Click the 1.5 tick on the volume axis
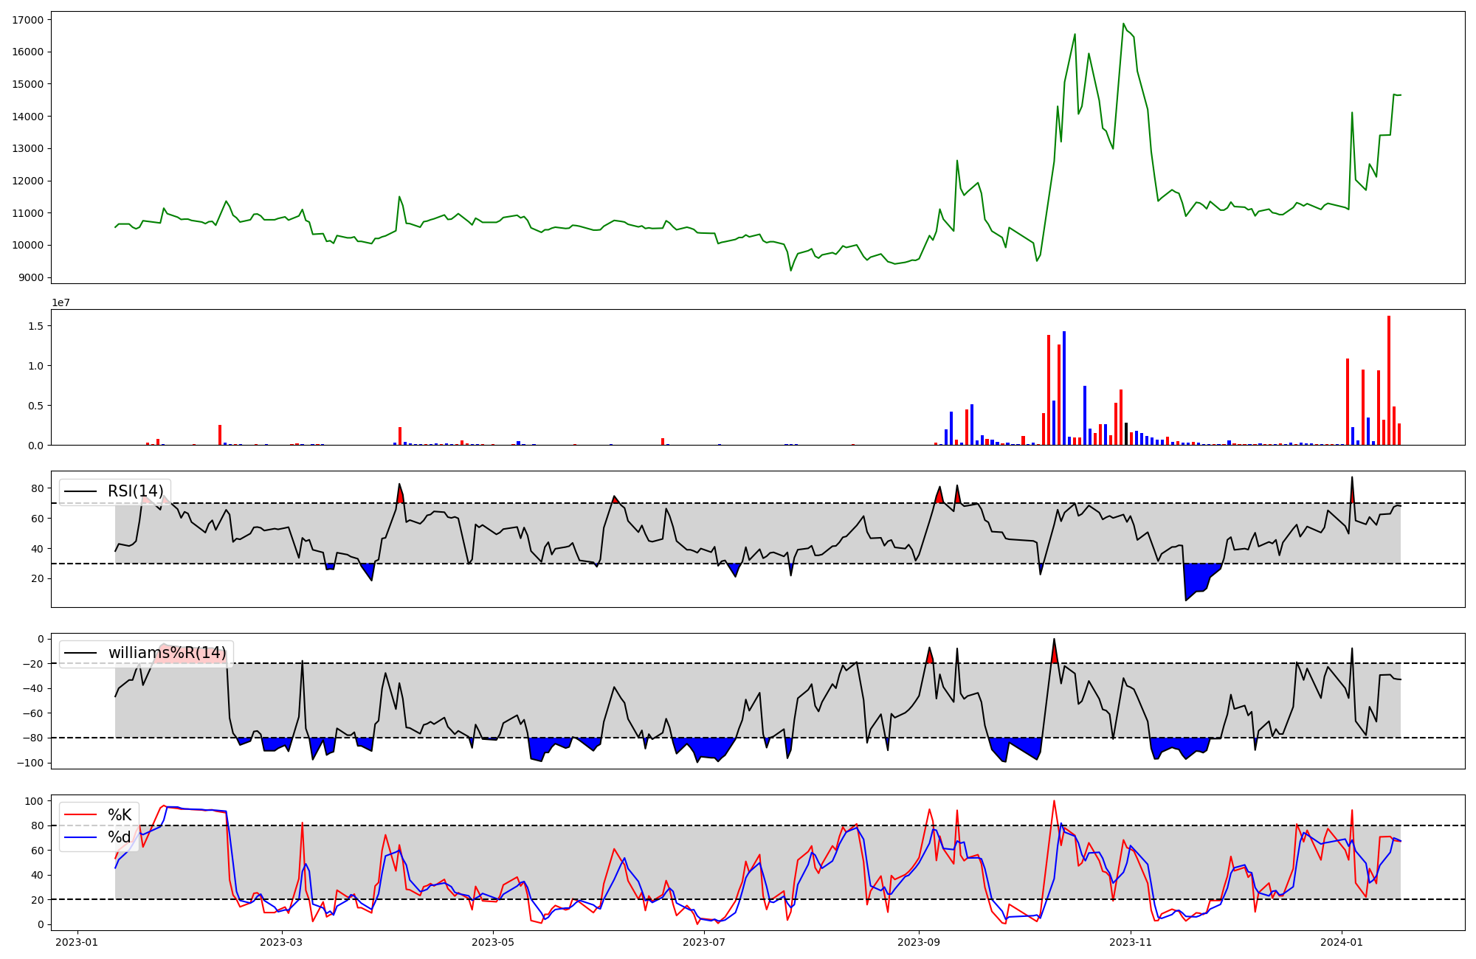The width and height of the screenshot is (1476, 959). [35, 326]
